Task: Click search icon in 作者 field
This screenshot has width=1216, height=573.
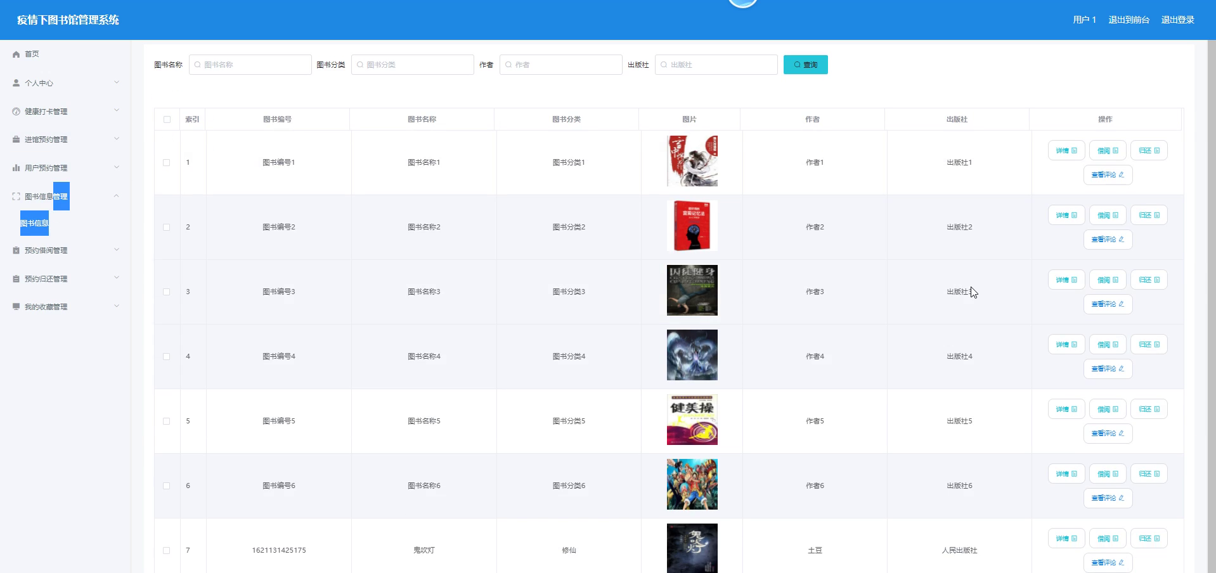Action: (x=508, y=65)
